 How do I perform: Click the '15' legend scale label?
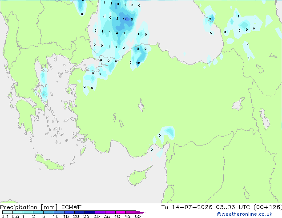[x=66, y=216]
